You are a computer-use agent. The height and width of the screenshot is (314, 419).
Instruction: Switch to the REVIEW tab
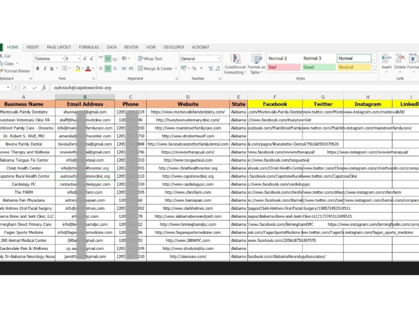(131, 47)
